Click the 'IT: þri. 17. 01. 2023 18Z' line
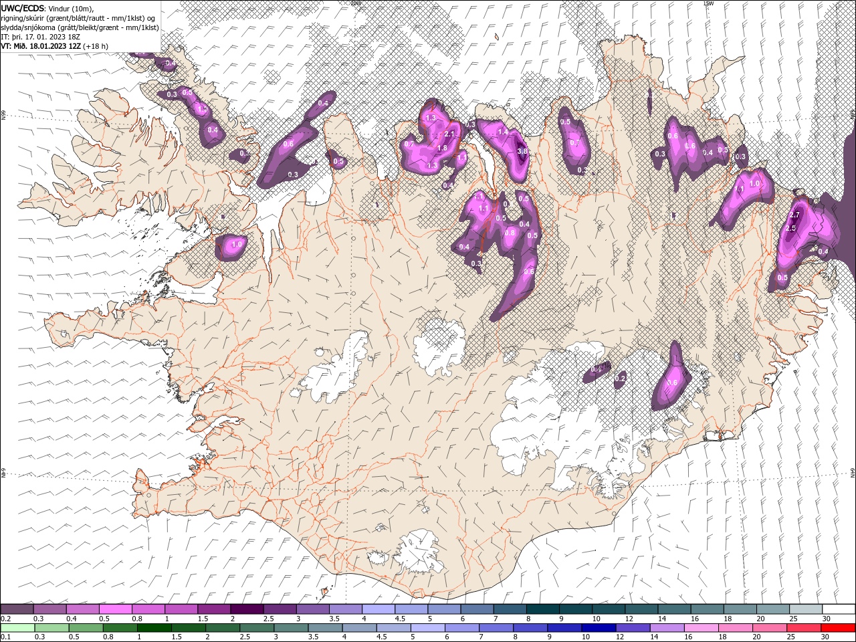The height and width of the screenshot is (642, 856). click(41, 37)
